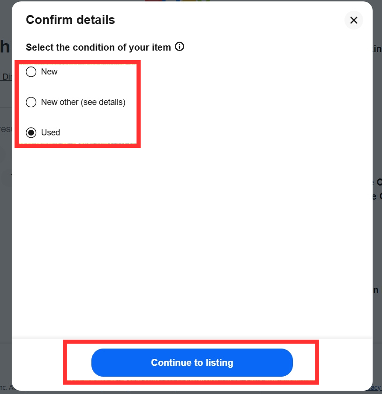The width and height of the screenshot is (382, 394).
Task: Open the Privacy link at bottom right
Action: pyautogui.click(x=376, y=387)
